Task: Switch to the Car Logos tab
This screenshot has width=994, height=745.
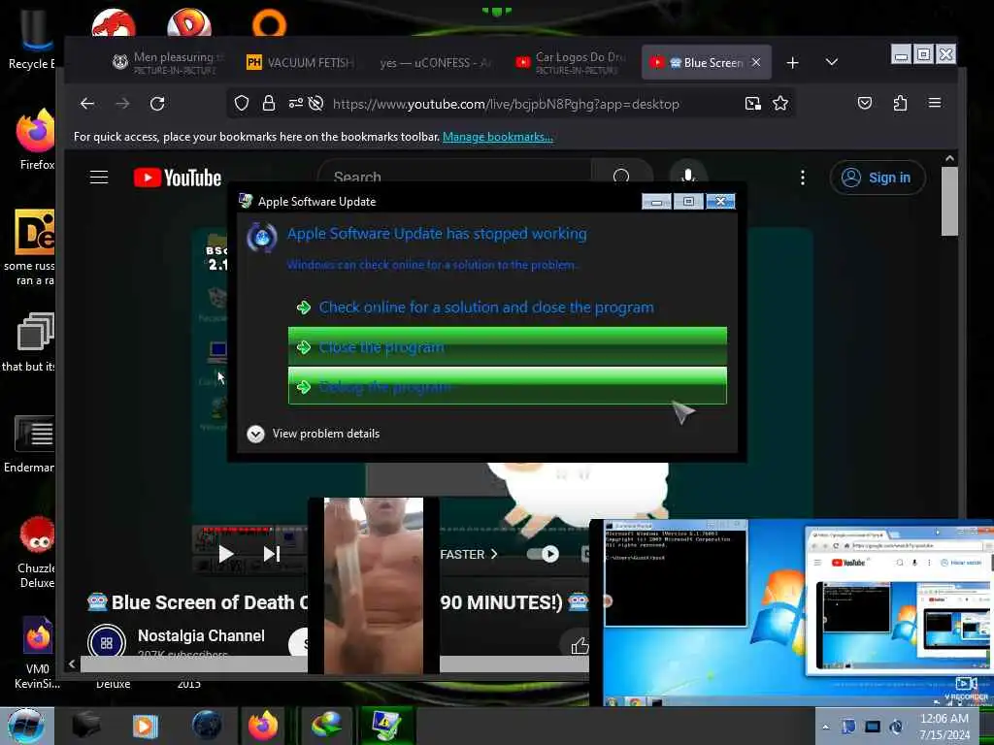Action: point(571,63)
